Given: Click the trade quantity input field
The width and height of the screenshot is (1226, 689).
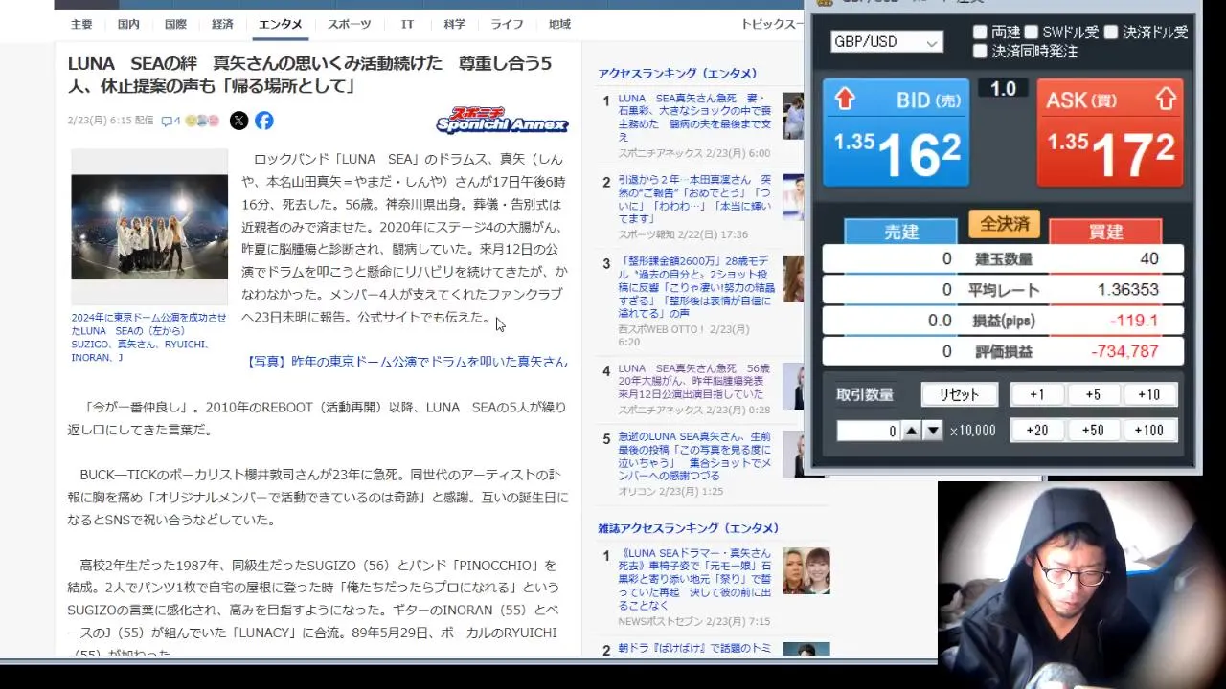Looking at the screenshot, I should coord(869,431).
